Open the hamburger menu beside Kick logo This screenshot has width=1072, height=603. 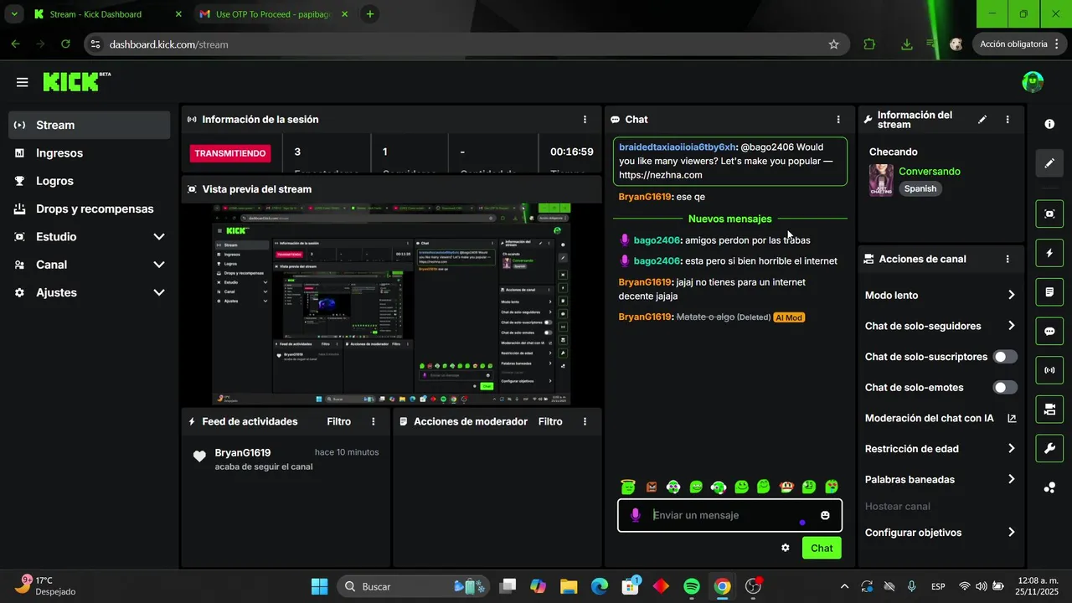coord(22,82)
